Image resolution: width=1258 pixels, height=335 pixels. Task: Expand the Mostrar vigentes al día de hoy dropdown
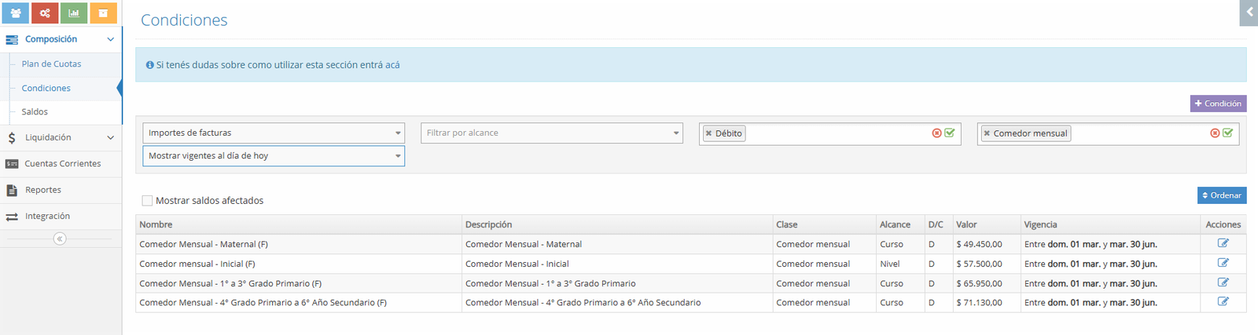point(273,156)
